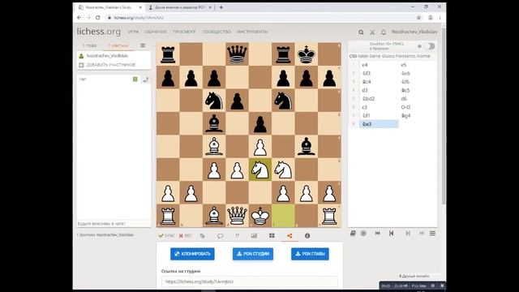519x292 pixels.
Task: Click the КЛОНИРОВАТЬ button
Action: [x=192, y=254]
